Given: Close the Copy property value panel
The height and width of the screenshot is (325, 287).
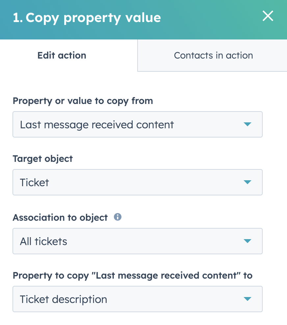Looking at the screenshot, I should (x=268, y=16).
